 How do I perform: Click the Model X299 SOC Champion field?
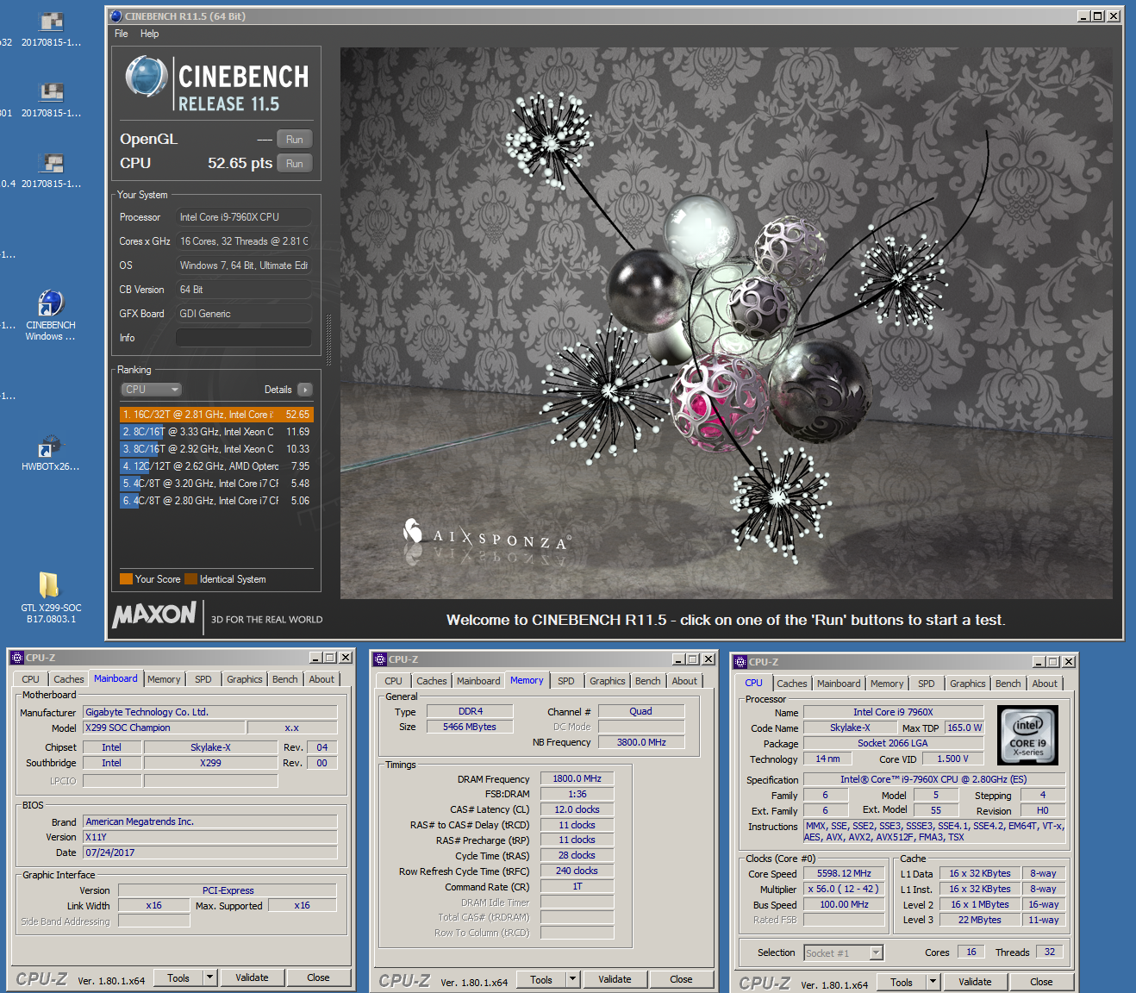pyautogui.click(x=165, y=728)
